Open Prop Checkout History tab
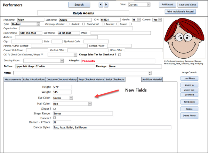208x153 pixels. point(91,79)
